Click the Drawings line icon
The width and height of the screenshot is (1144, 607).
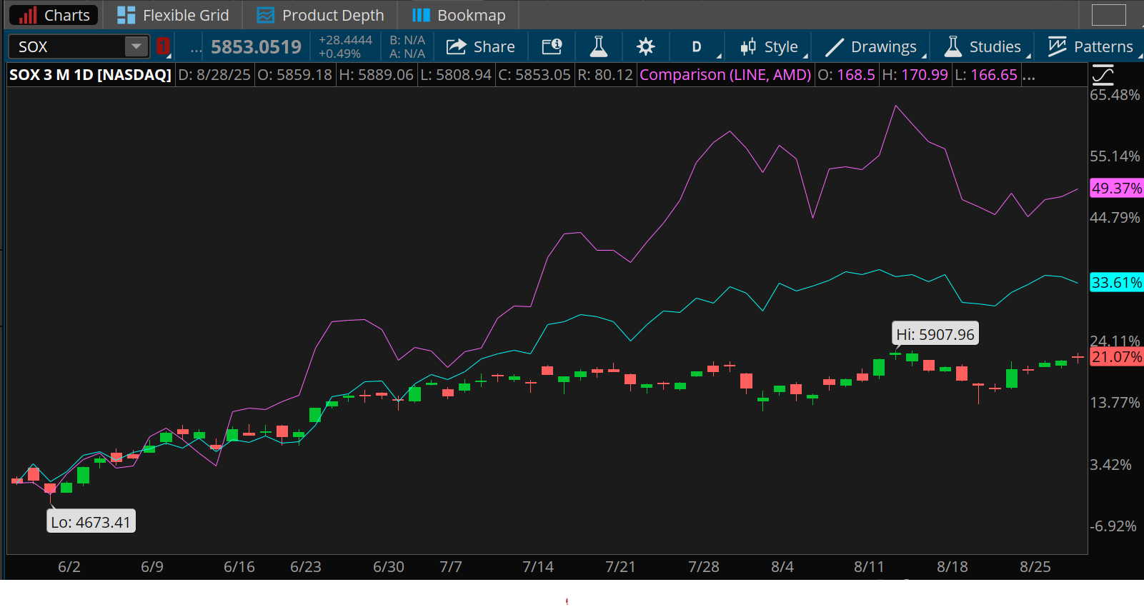point(834,47)
